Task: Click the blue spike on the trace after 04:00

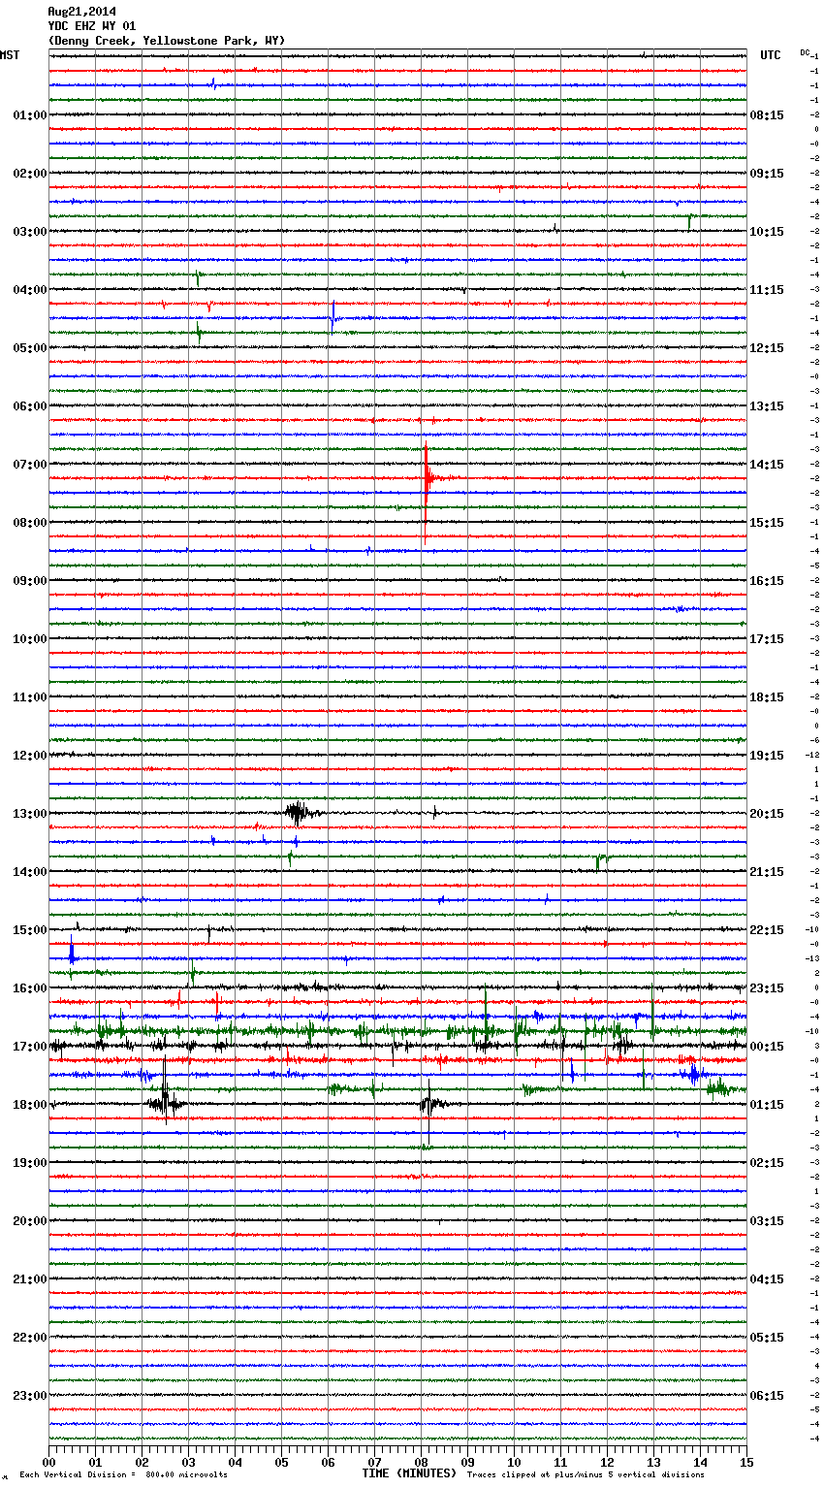Action: point(333,317)
